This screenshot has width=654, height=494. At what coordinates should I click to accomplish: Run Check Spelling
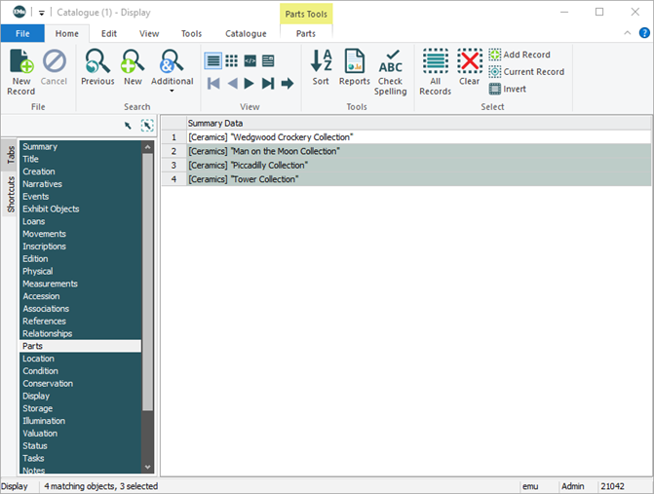coord(391,72)
